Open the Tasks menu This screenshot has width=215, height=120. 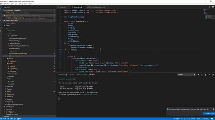click(x=26, y=4)
